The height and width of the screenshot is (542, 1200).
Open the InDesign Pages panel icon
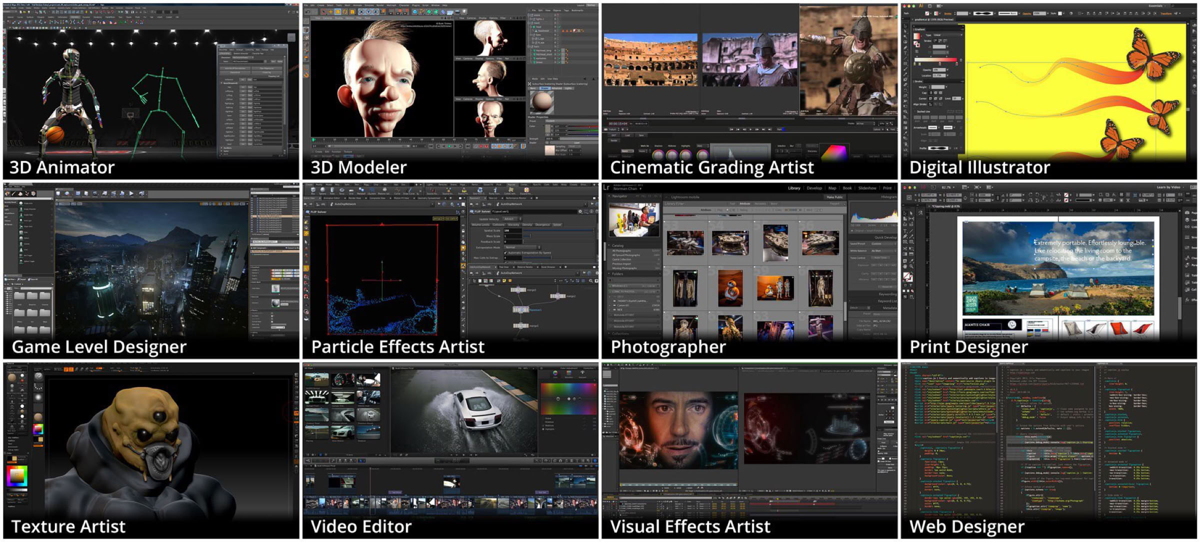point(1187,212)
